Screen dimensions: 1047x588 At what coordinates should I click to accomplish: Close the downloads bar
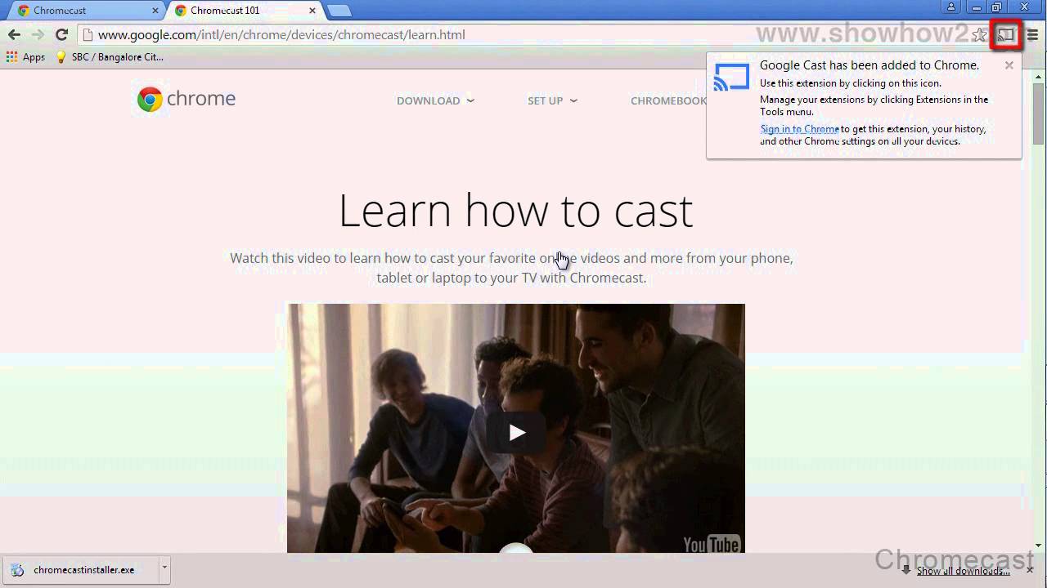pos(1030,570)
